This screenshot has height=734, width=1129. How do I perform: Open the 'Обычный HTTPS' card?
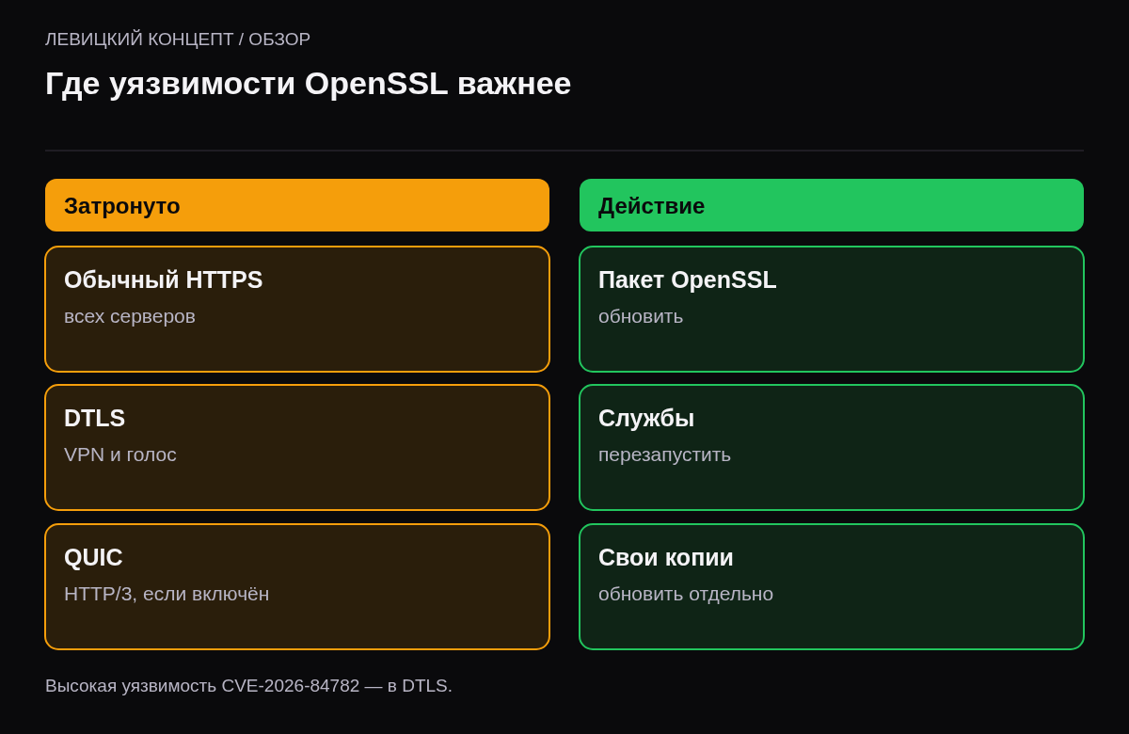point(297,310)
